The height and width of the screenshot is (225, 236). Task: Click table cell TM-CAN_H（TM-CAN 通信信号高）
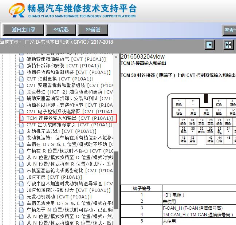point(198,215)
